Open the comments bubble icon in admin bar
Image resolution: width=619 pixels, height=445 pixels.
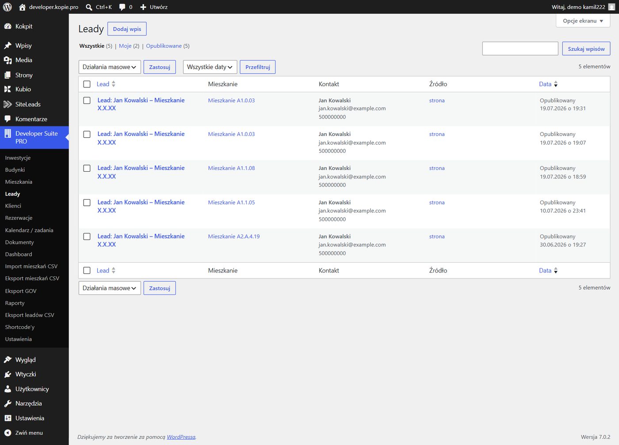point(122,7)
